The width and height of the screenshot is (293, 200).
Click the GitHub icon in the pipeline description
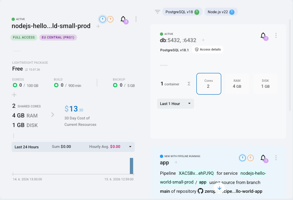[200, 191]
